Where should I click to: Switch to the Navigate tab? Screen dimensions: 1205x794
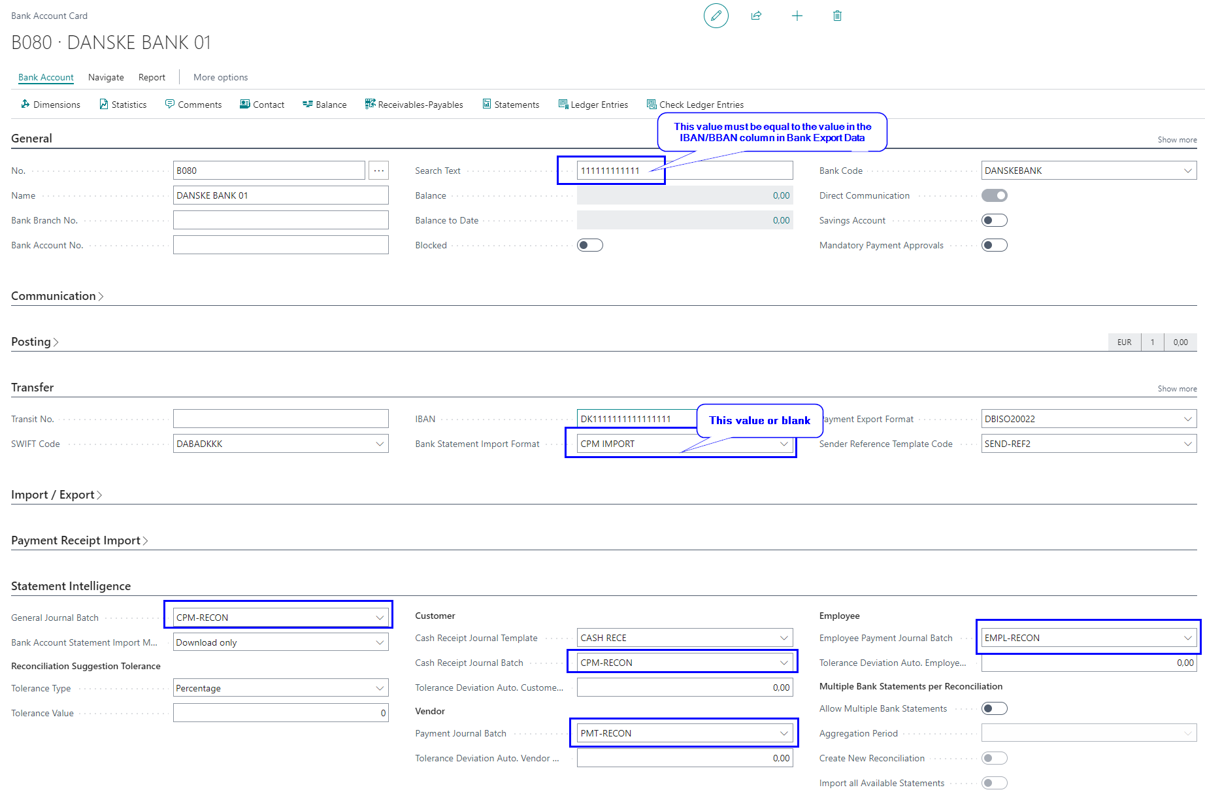click(x=106, y=77)
